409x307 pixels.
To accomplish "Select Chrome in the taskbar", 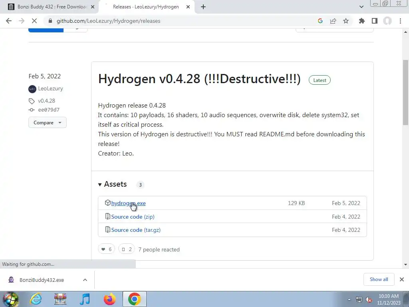I will point(134,299).
